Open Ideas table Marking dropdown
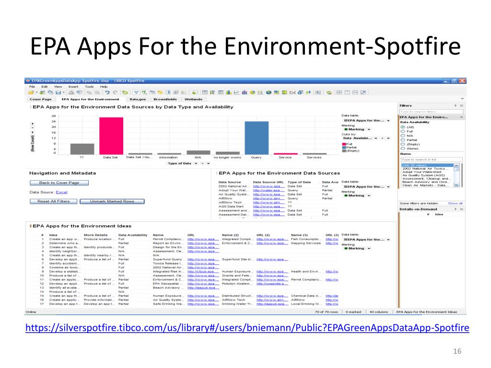491x368 pixels. point(357,249)
